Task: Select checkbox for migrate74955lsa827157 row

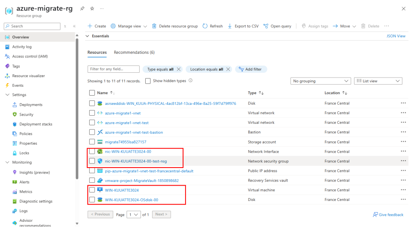Action: (92, 142)
